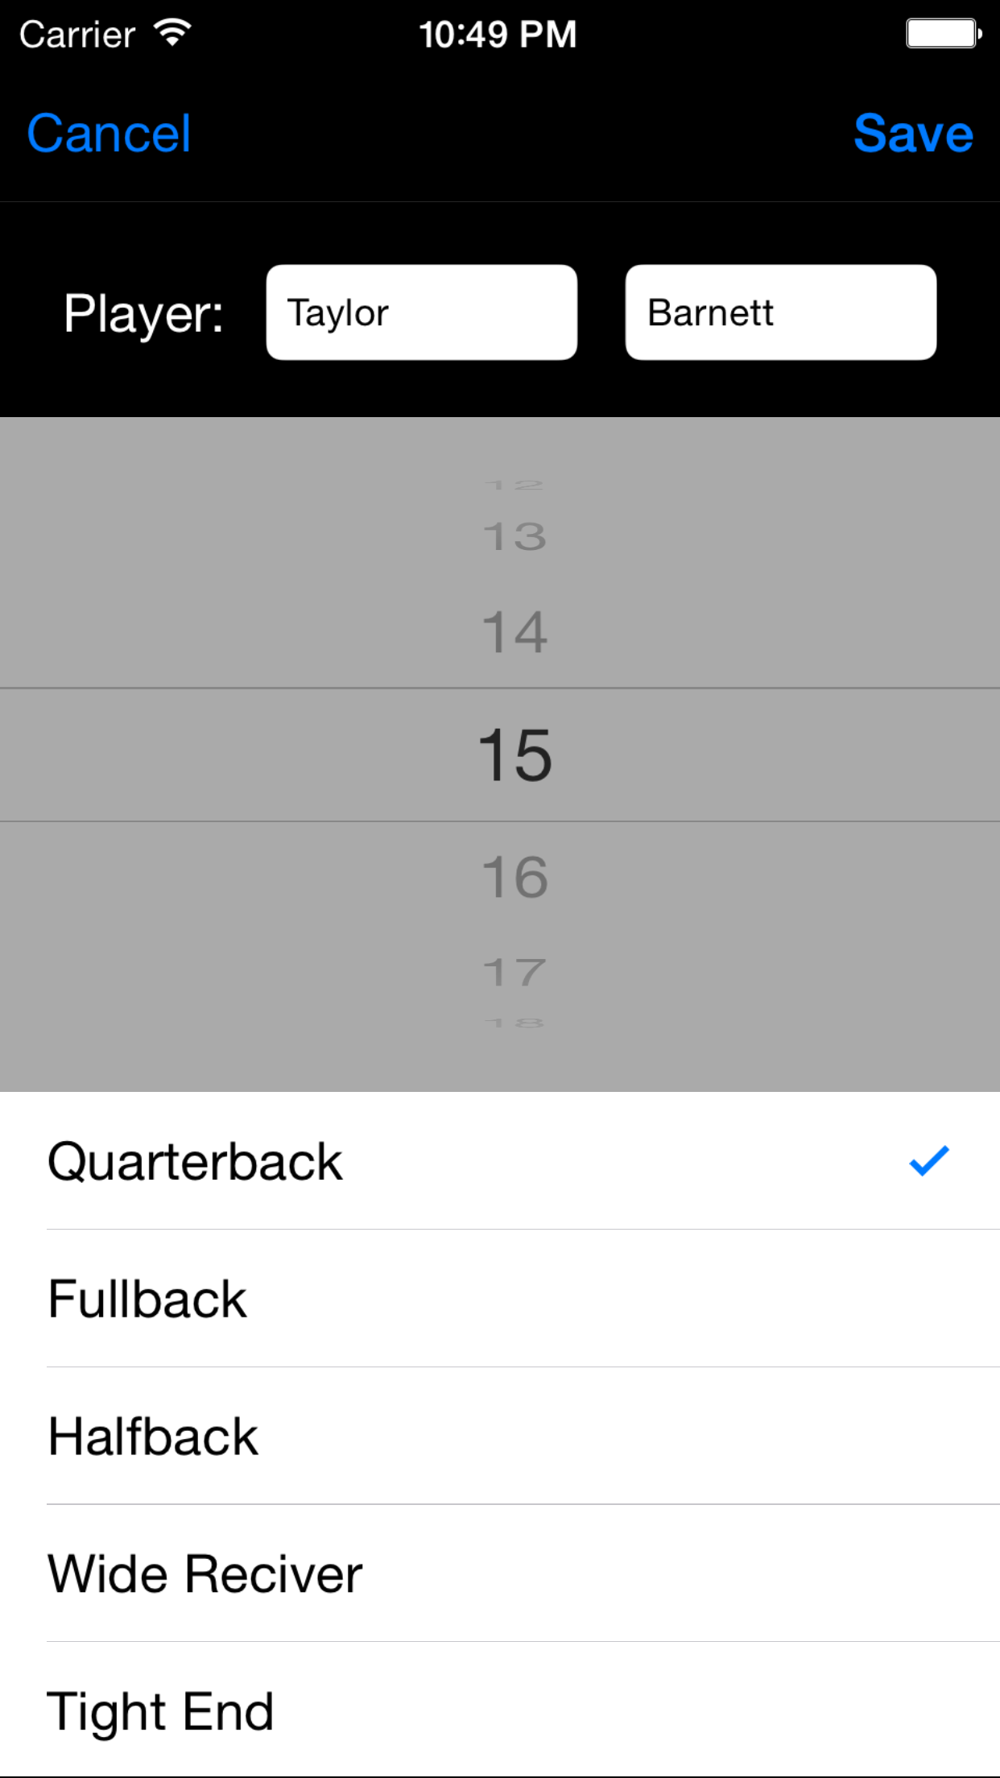Tap the Cancel button
This screenshot has height=1778, width=1000.
pos(109,133)
